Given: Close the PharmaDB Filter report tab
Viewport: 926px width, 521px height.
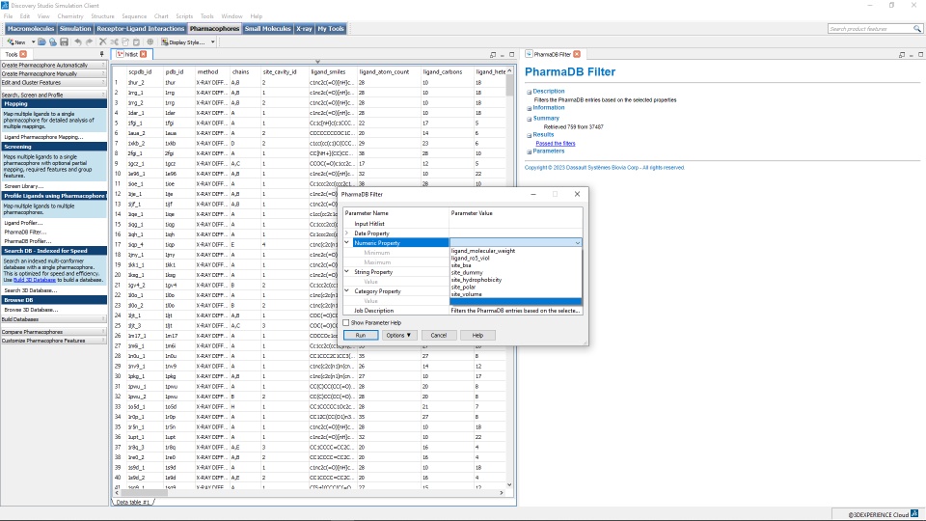Looking at the screenshot, I should (x=577, y=54).
